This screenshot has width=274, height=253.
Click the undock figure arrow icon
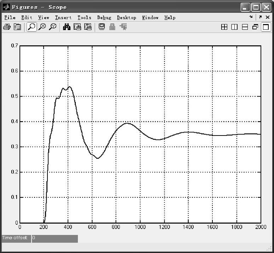point(260,17)
